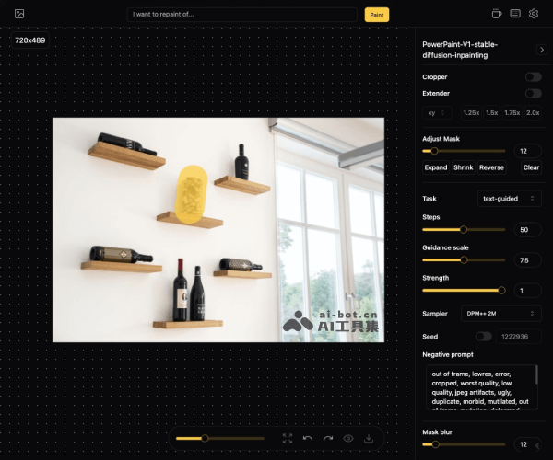This screenshot has height=460, width=553.
Task: Click the coffee cup icon
Action: tap(497, 14)
